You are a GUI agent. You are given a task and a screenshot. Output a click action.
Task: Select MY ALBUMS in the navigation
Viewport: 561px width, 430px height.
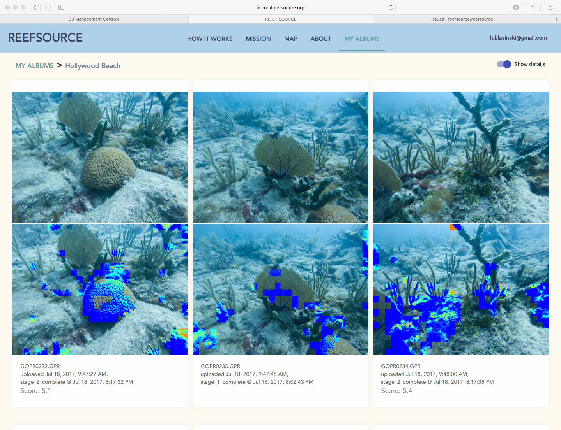tap(362, 39)
